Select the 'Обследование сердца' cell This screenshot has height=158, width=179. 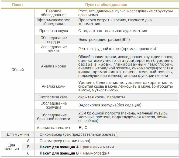point(54,39)
